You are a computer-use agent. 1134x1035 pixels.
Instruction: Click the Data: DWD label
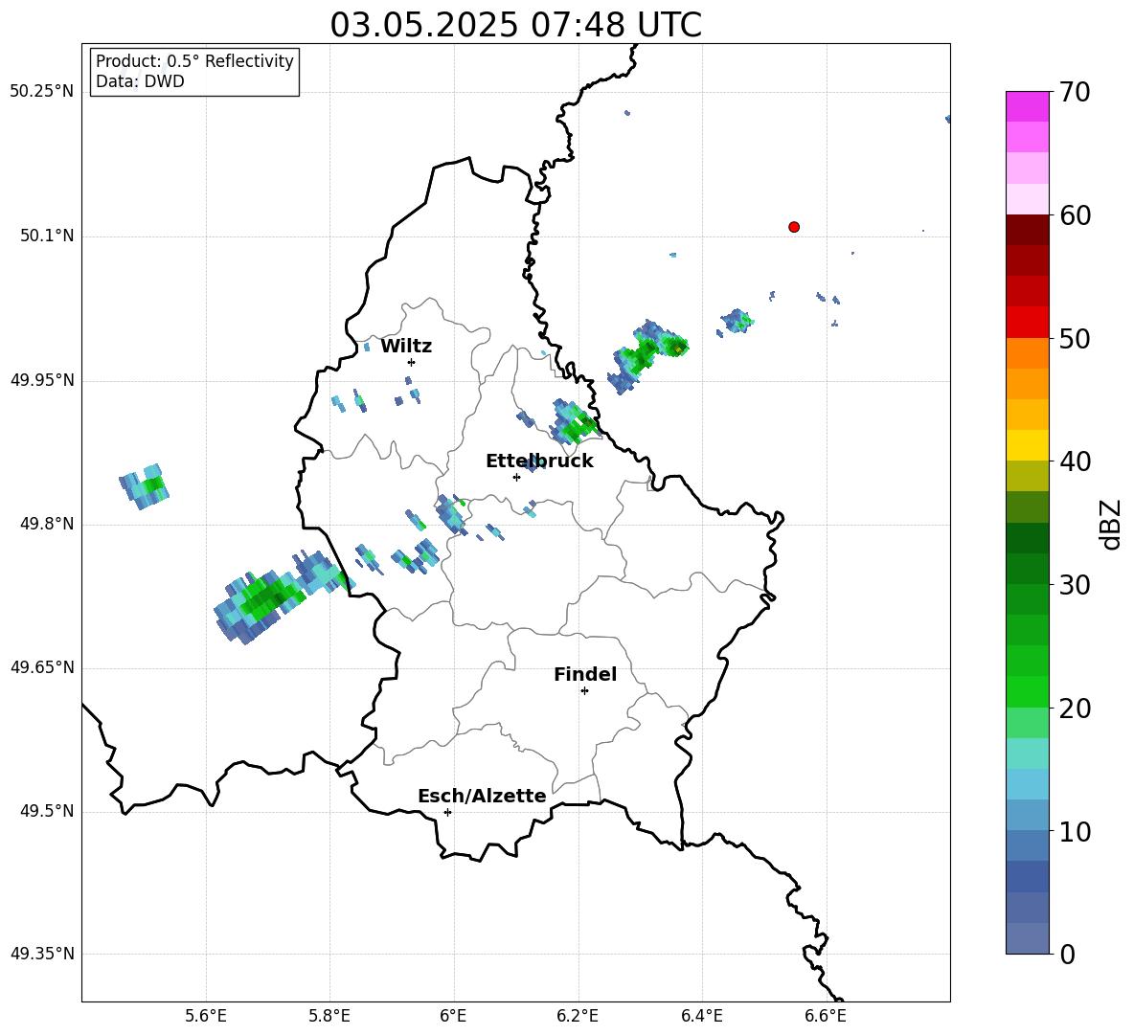(140, 81)
